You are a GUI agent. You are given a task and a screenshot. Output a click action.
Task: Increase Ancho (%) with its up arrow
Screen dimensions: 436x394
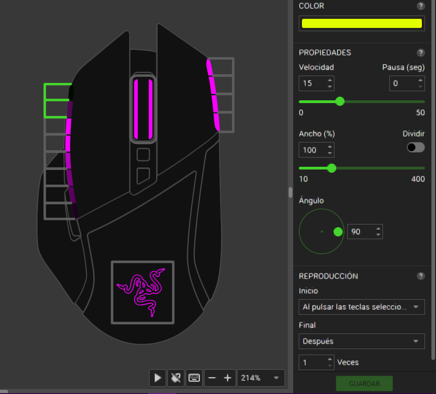[330, 147]
